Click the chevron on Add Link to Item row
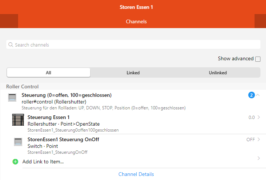Viewport: 266px width, 180px height. tap(259, 158)
